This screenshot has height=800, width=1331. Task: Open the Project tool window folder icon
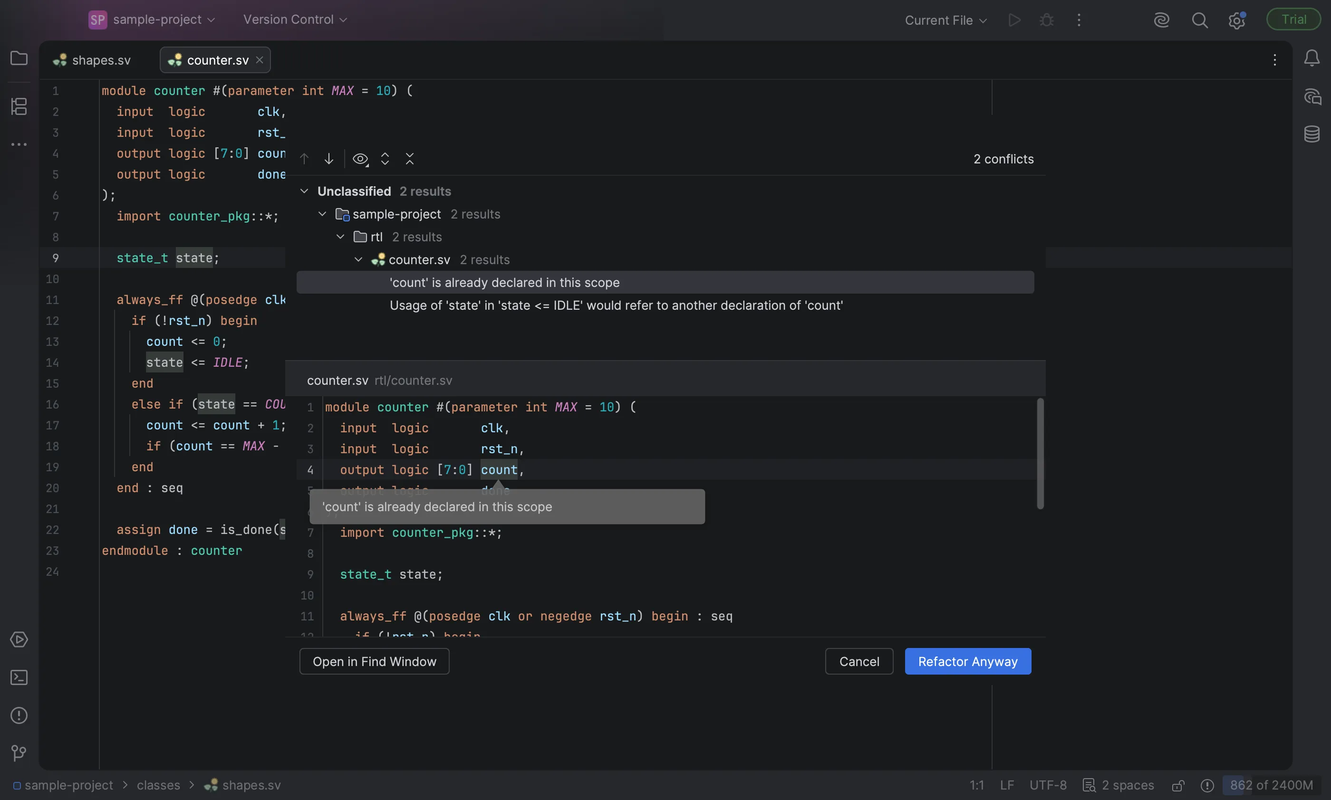19,58
